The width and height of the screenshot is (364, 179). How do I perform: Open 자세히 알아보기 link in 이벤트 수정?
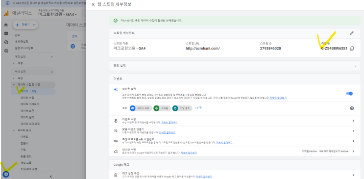[169, 122]
